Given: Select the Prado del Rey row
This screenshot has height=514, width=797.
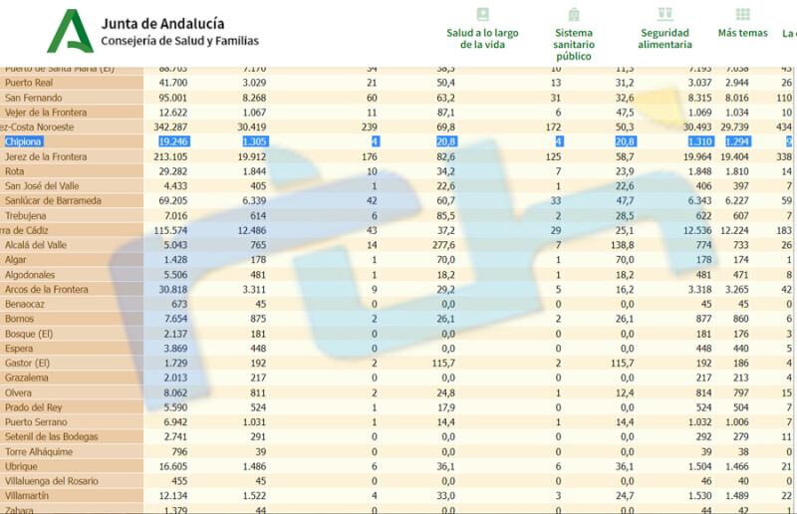Looking at the screenshot, I should tap(33, 407).
